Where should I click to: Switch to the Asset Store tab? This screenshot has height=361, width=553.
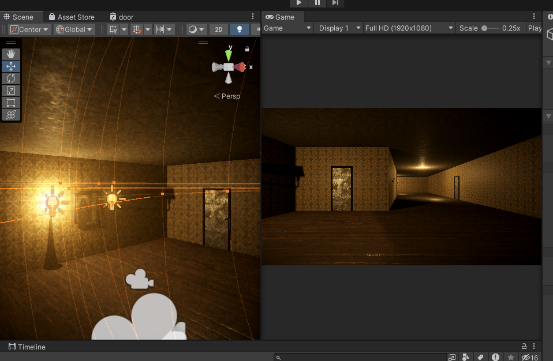[x=73, y=17]
